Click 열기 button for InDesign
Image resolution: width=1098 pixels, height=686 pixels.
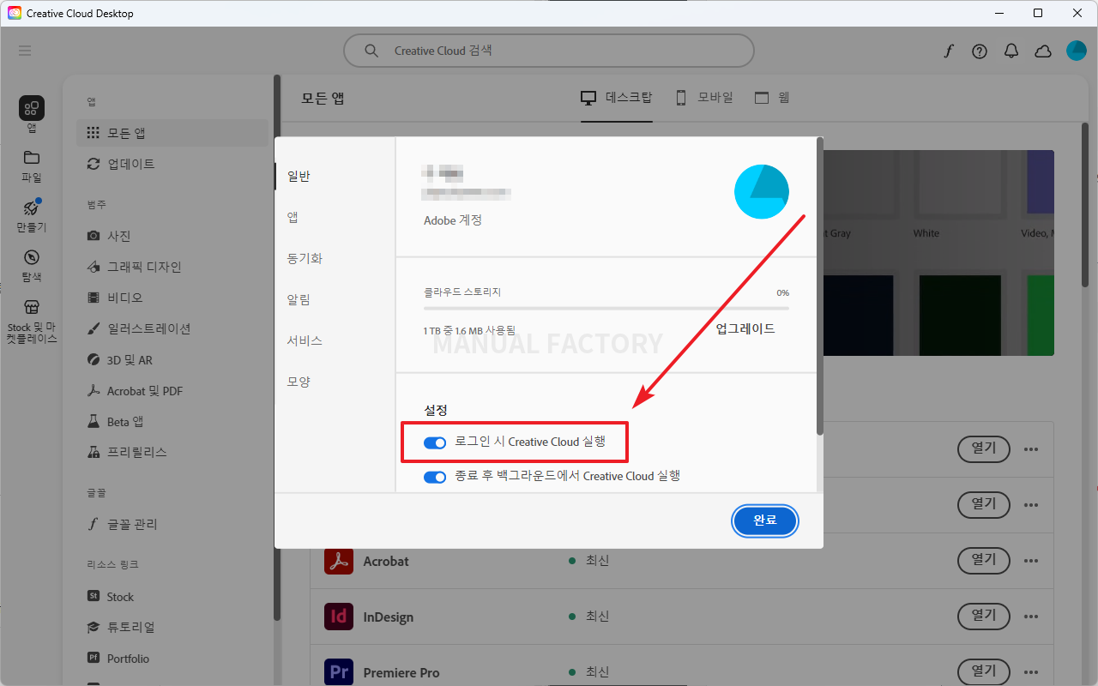[x=984, y=617]
